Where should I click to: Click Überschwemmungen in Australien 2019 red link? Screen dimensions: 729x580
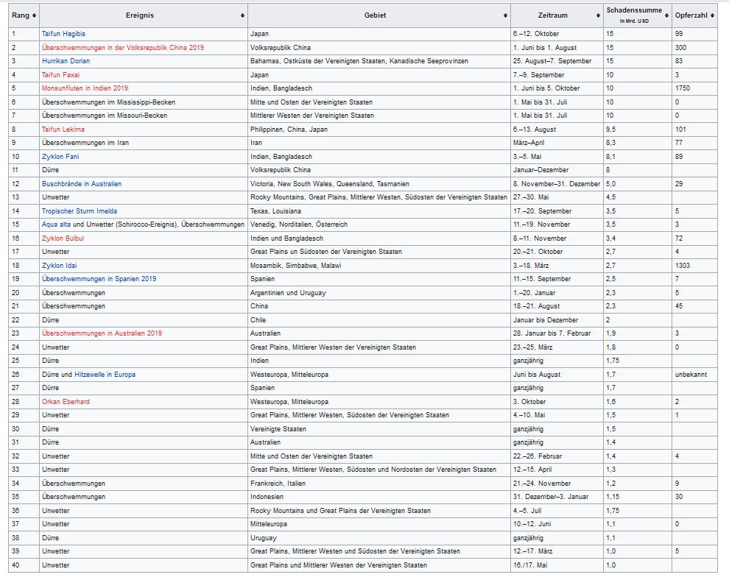102,333
